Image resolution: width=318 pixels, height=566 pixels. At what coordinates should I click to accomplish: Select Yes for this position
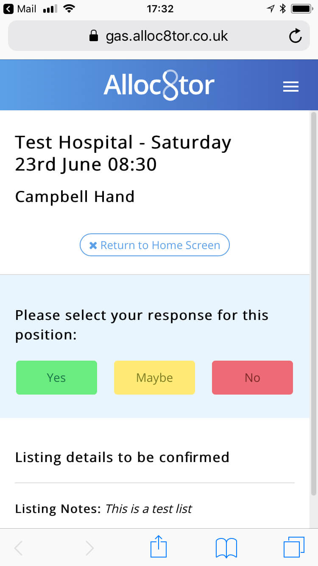56,377
